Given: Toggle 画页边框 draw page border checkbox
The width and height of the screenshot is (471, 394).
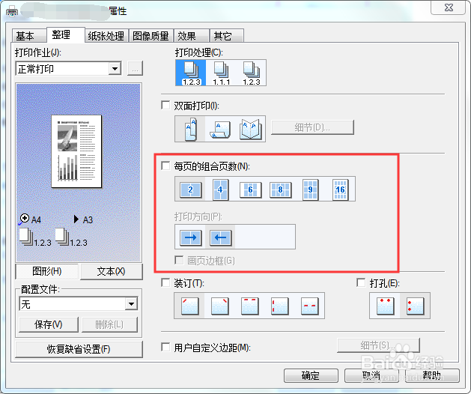Looking at the screenshot, I should pos(179,260).
